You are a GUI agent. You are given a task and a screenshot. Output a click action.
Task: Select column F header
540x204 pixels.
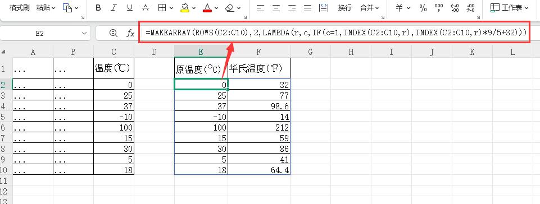pos(258,52)
